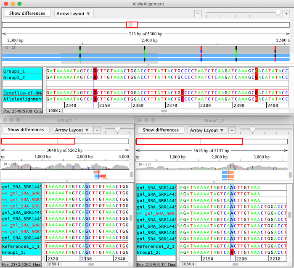Click zoom in plus in AlleleAlignment window

[286, 13]
